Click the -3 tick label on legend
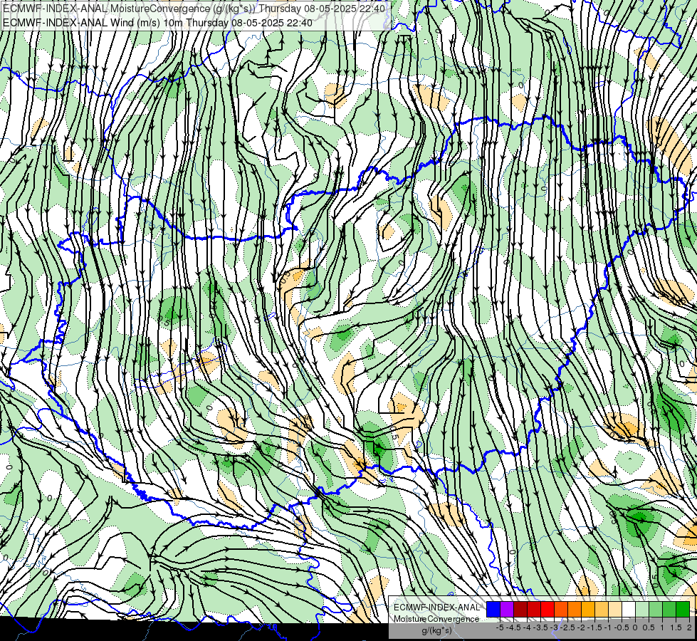This screenshot has width=697, height=641. (x=555, y=627)
